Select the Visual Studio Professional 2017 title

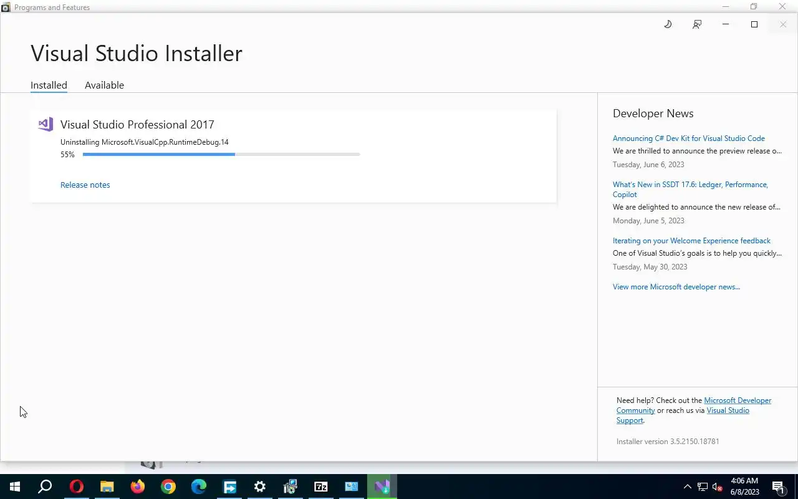click(137, 125)
